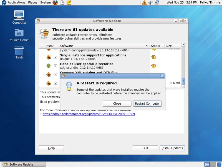The width and height of the screenshot is (222, 167).
Task: Launch Firefox from the top panel
Action: (55, 3)
